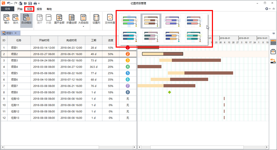The width and height of the screenshot is (277, 150).
Task: Click the table scroll right arrow
Action: pos(134,147)
